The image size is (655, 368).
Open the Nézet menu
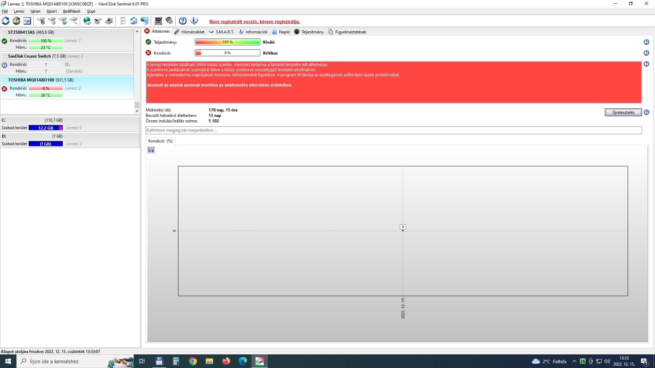tap(35, 11)
